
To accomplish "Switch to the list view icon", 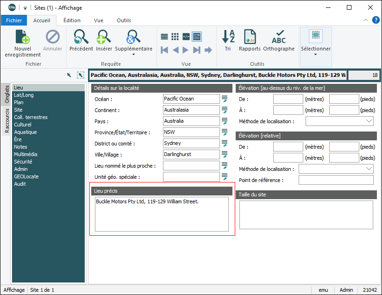I will pos(164,37).
